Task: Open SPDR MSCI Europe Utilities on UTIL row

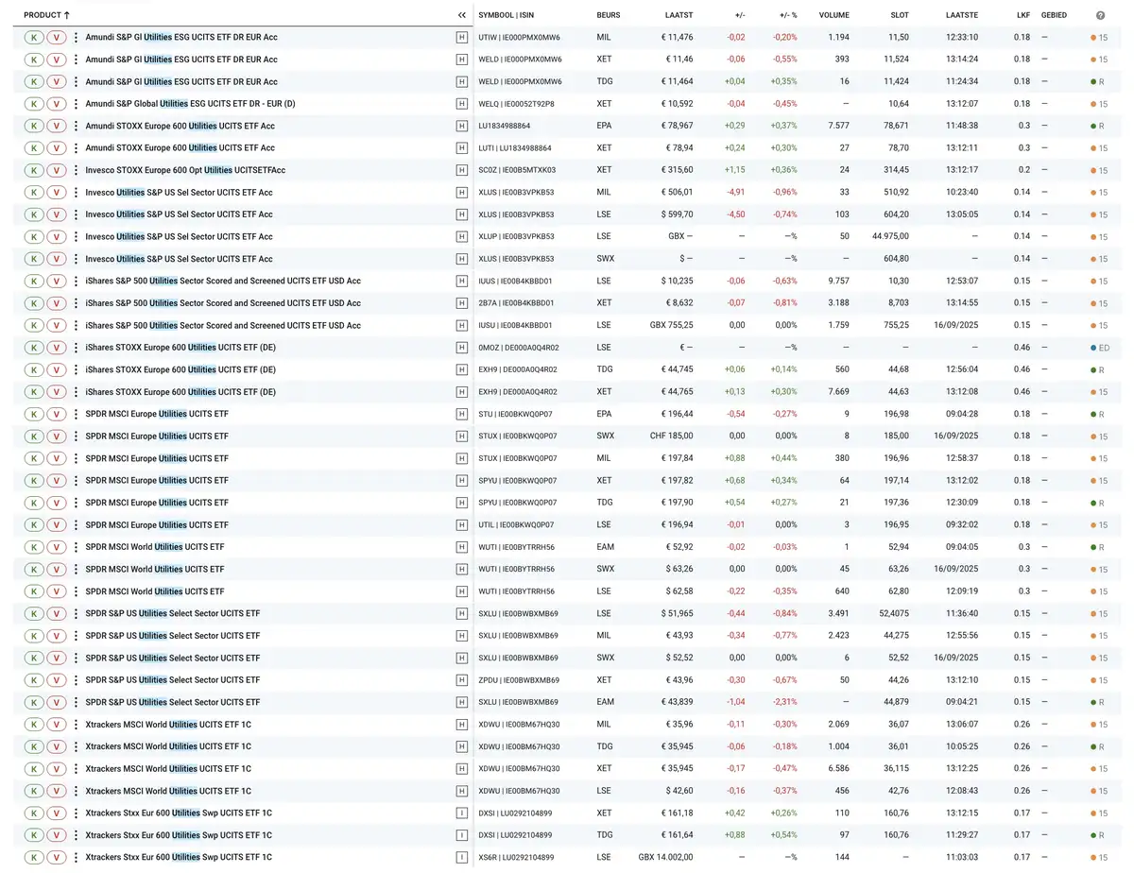Action: click(157, 524)
